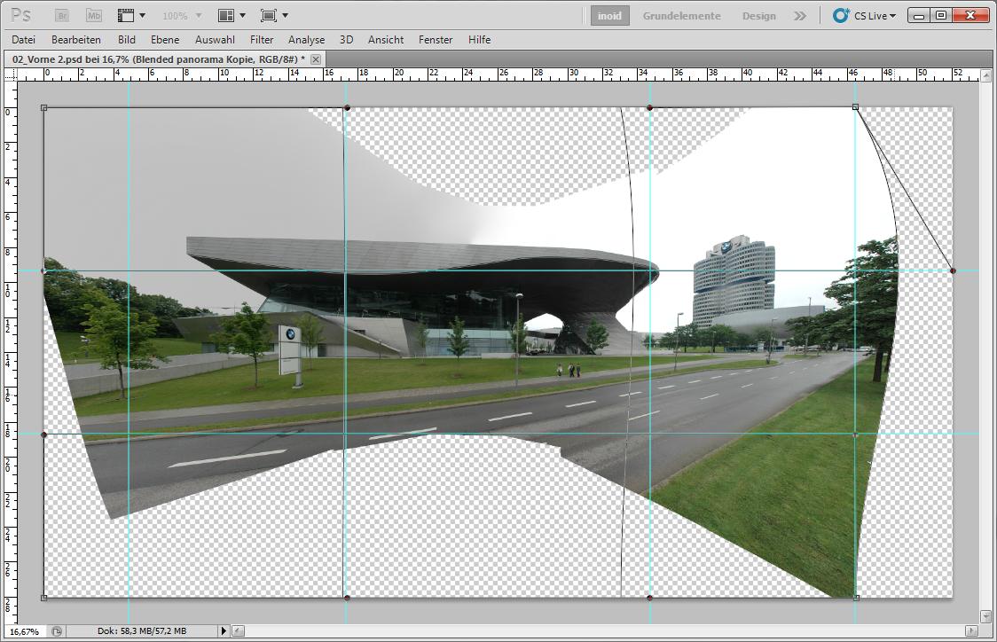Screen dimensions: 997x642
Task: Expand the workspace list with double chevron
Action: [x=800, y=15]
